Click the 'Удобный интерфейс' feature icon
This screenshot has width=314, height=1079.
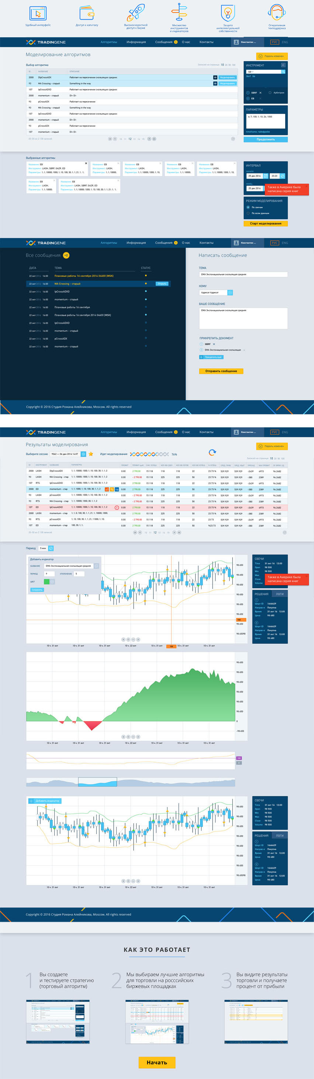point(38,13)
